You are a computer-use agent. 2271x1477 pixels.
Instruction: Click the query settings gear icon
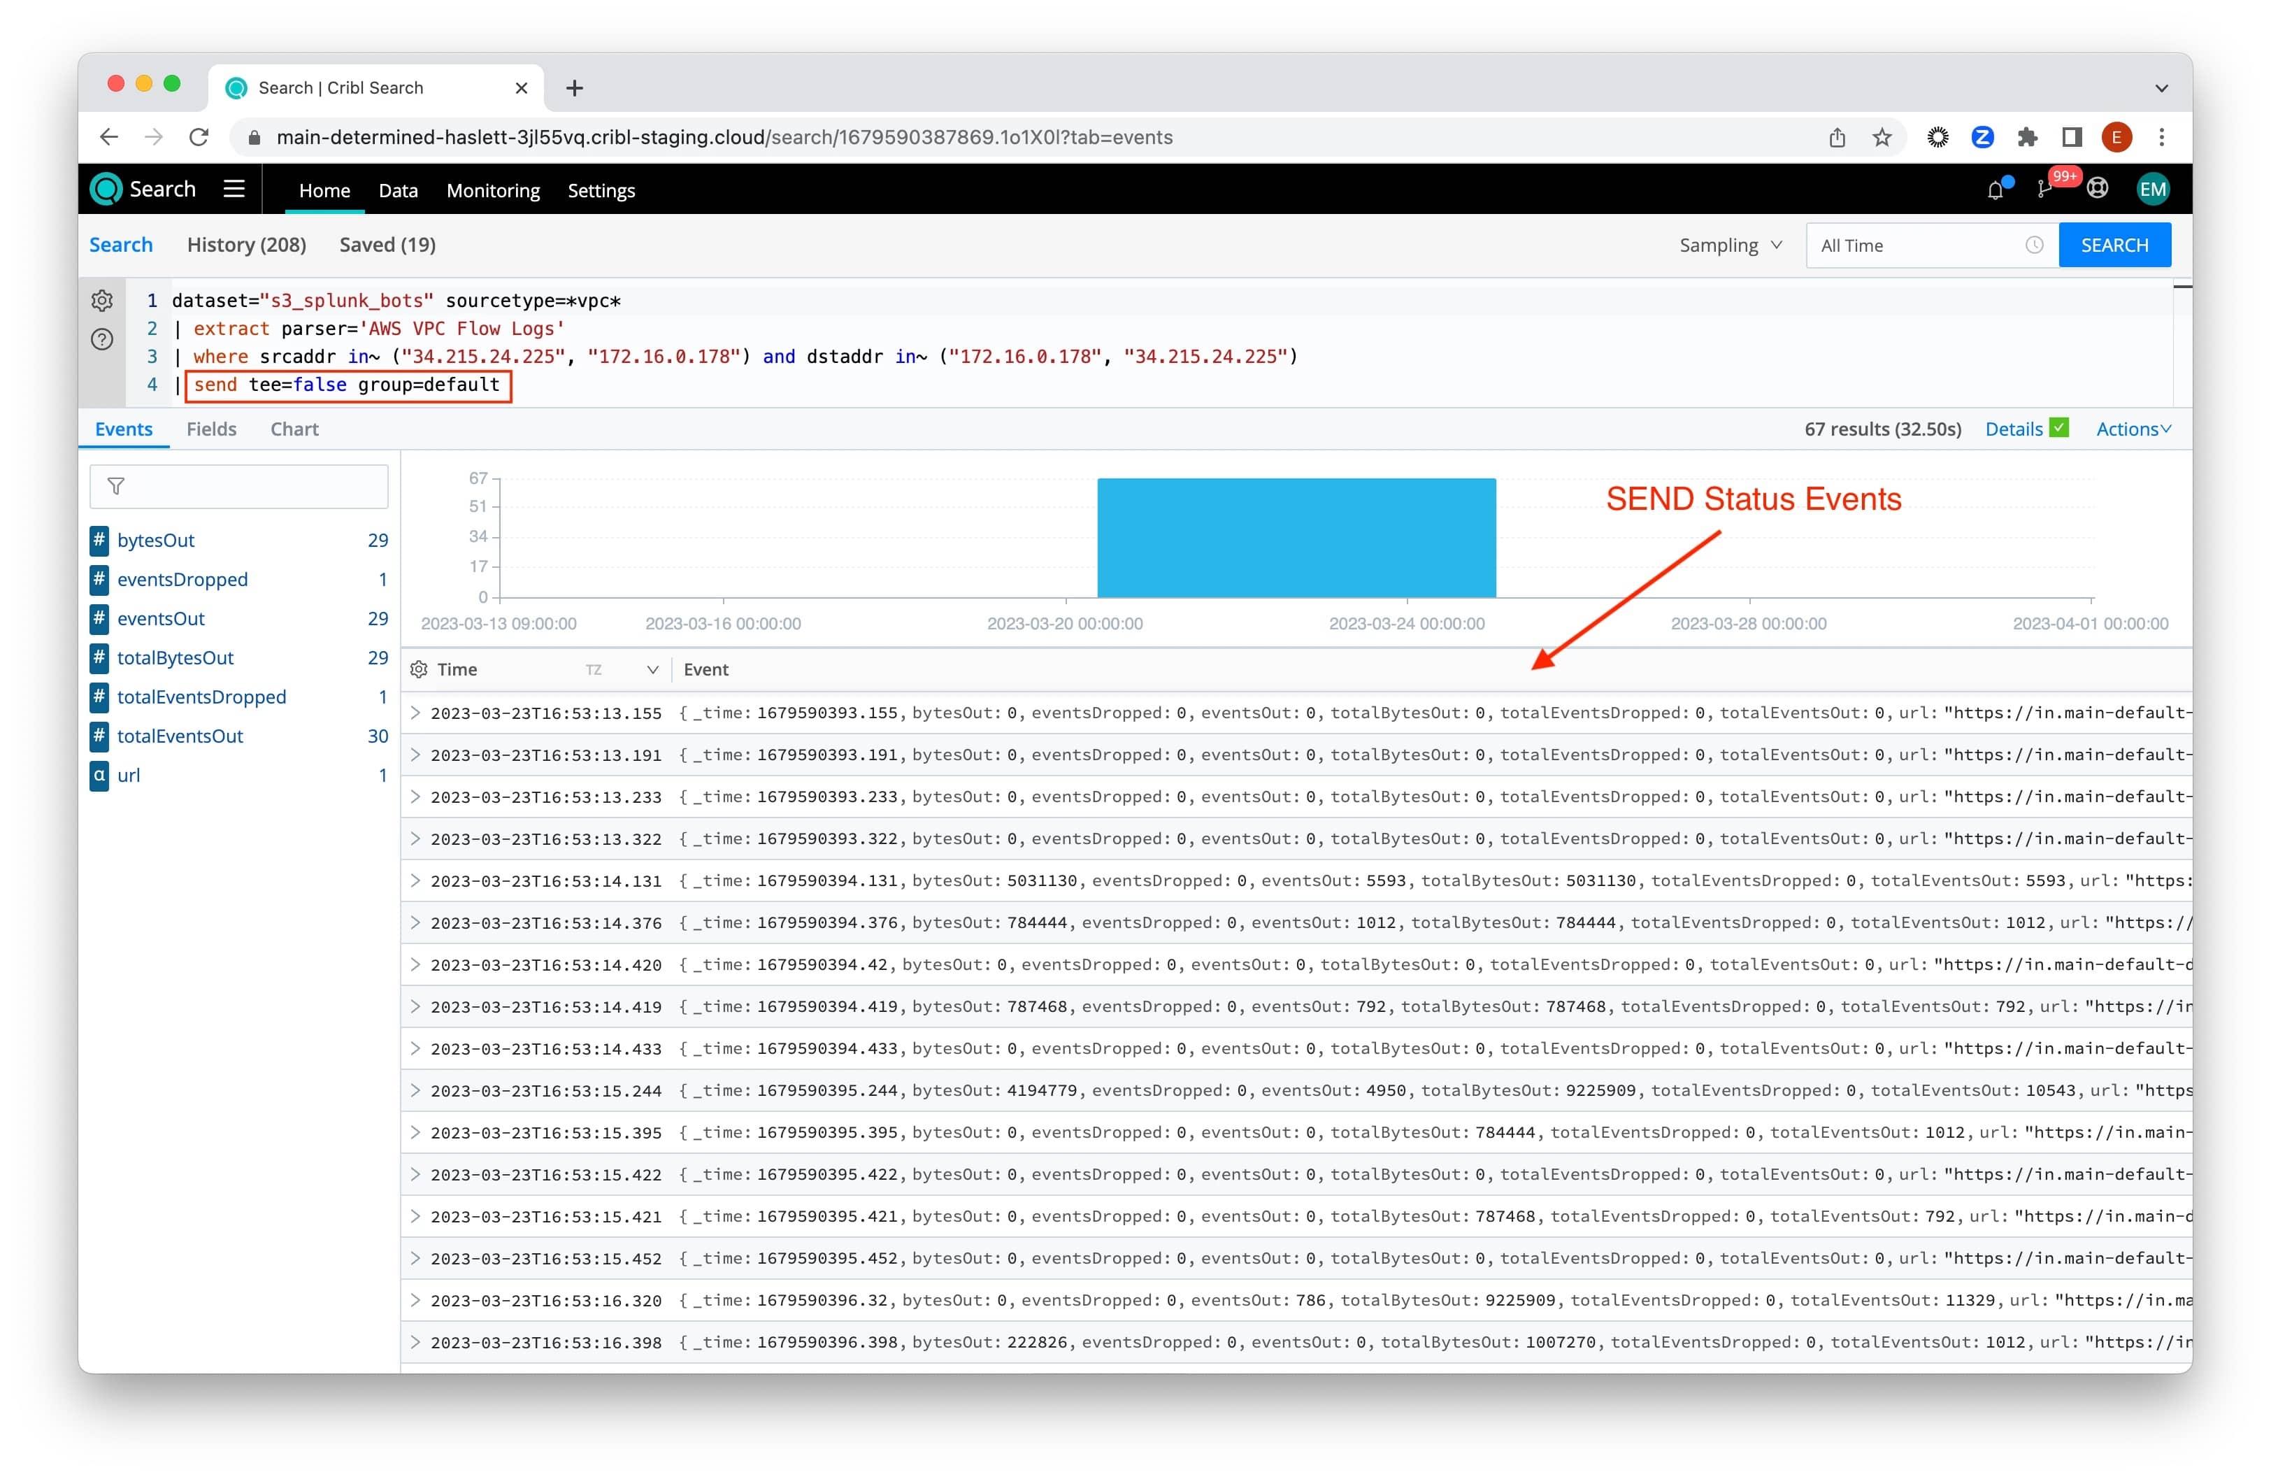(102, 301)
